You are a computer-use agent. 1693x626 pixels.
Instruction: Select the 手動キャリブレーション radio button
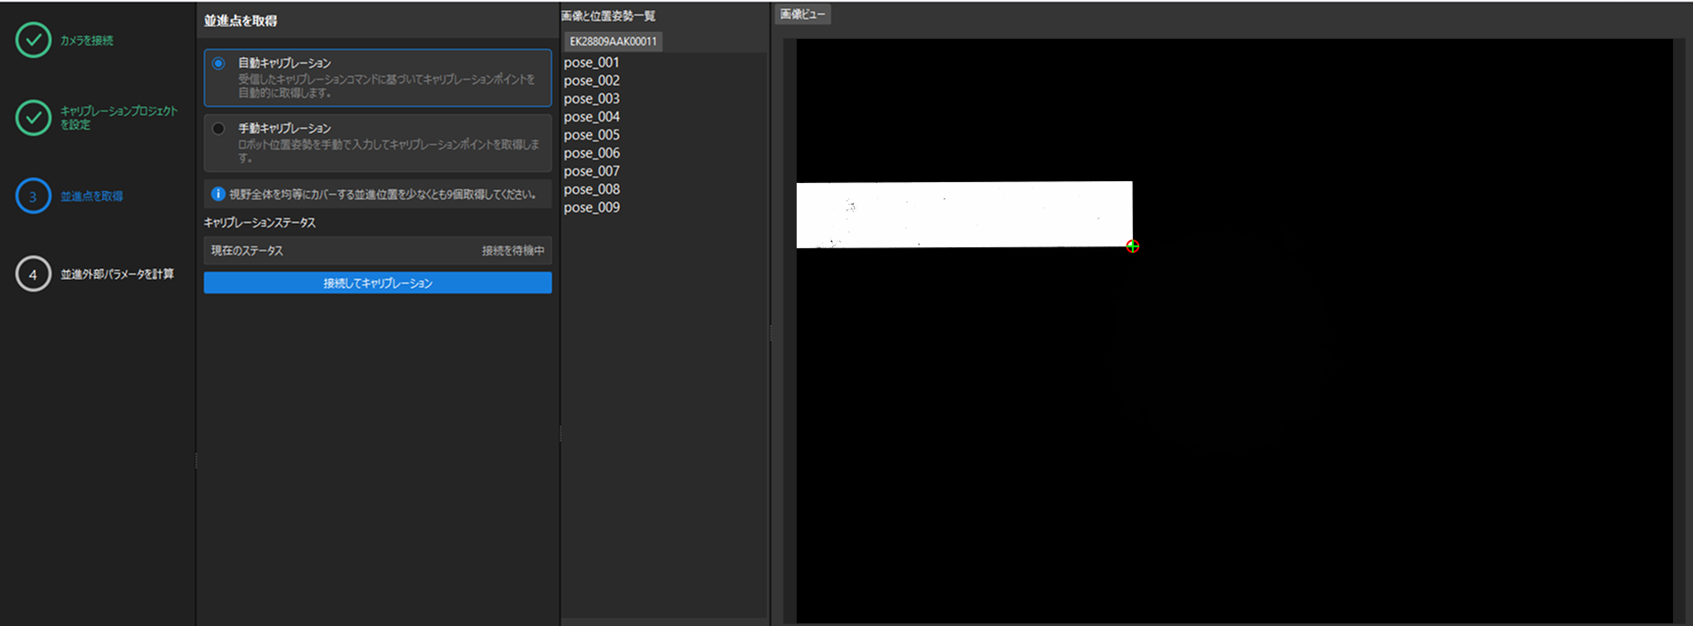218,129
